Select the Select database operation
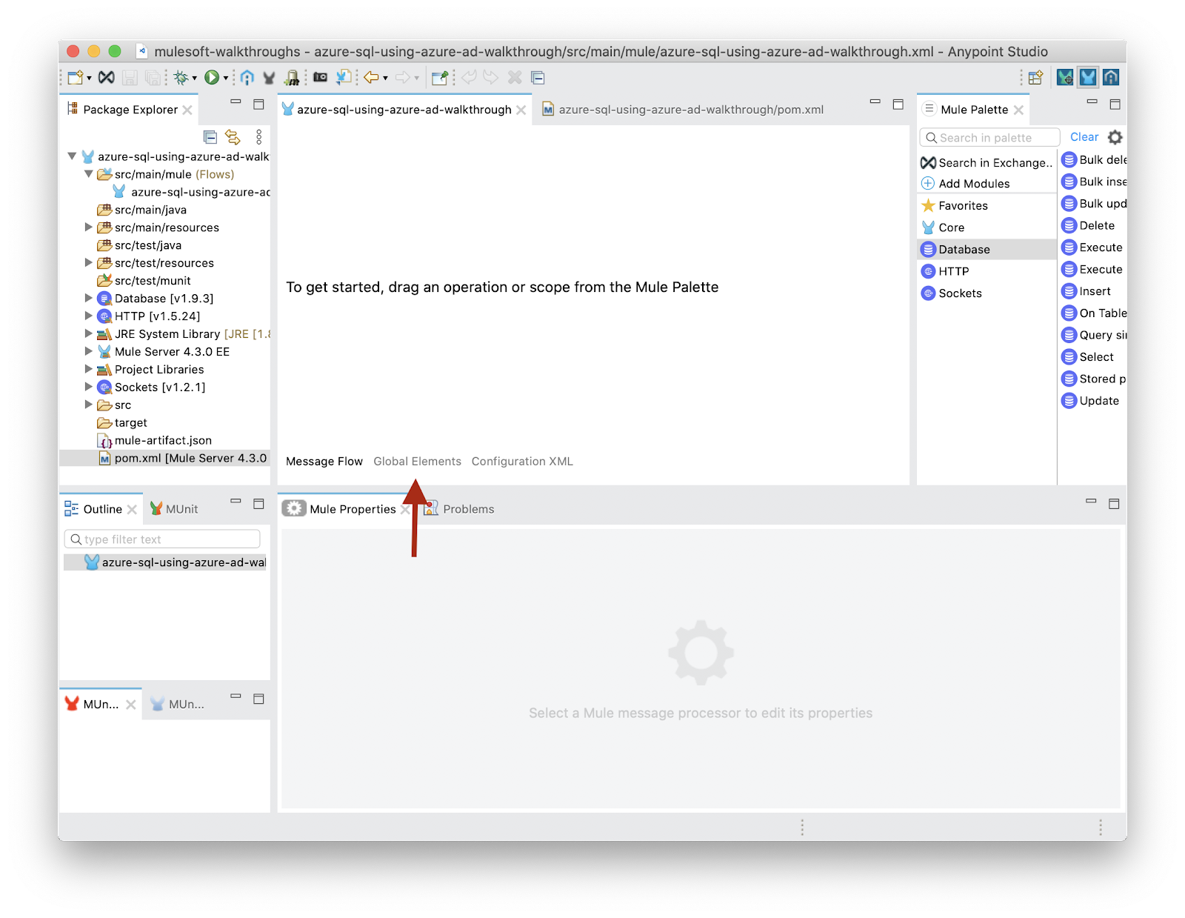The image size is (1185, 918). 1096,357
